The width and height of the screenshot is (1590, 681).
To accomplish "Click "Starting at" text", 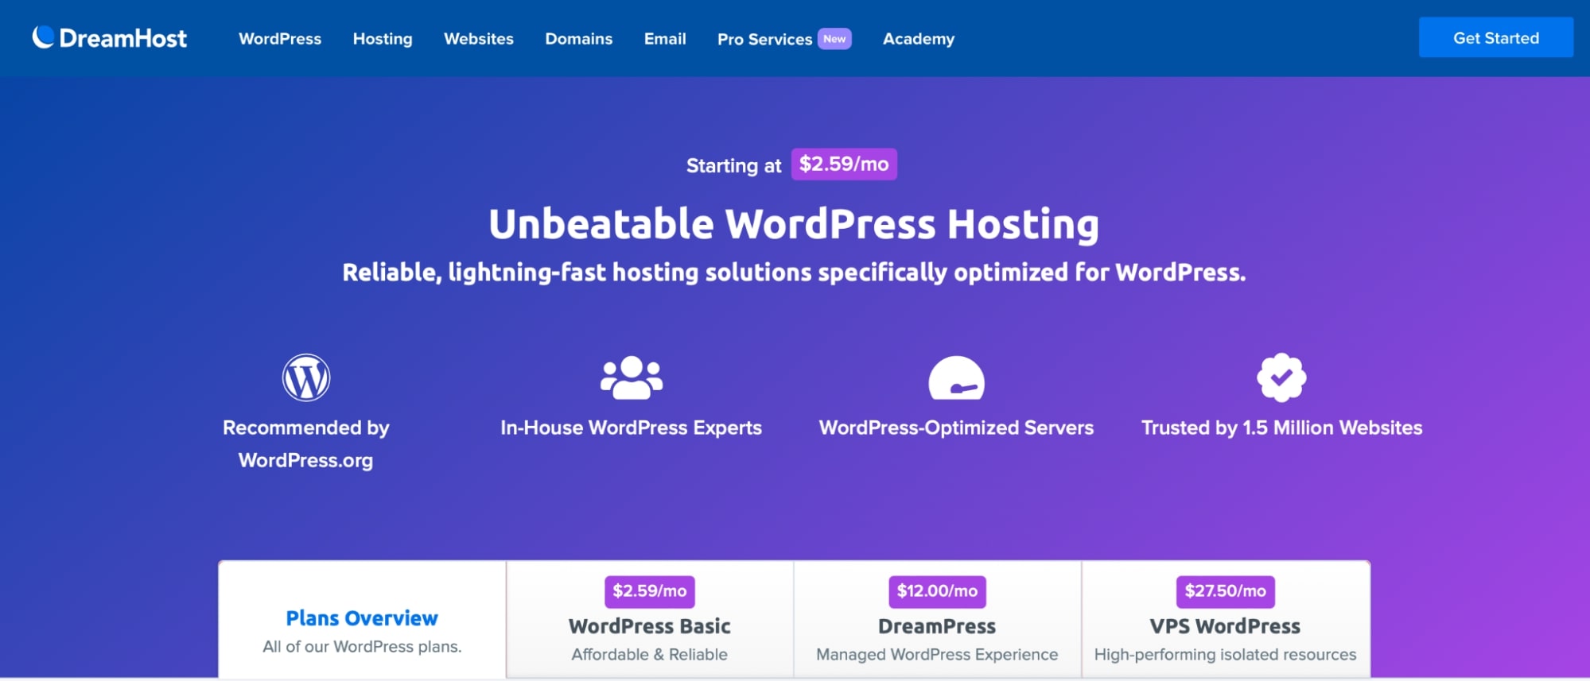I will (734, 165).
